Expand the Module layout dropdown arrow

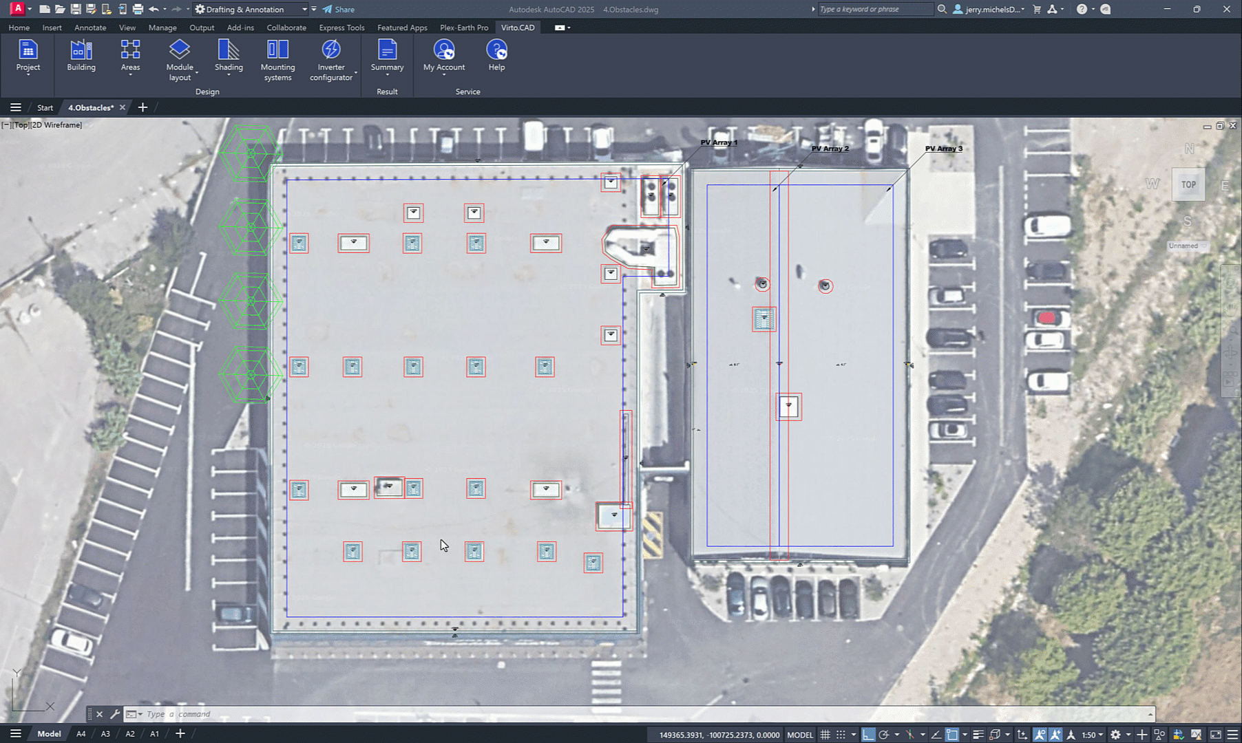coord(197,72)
